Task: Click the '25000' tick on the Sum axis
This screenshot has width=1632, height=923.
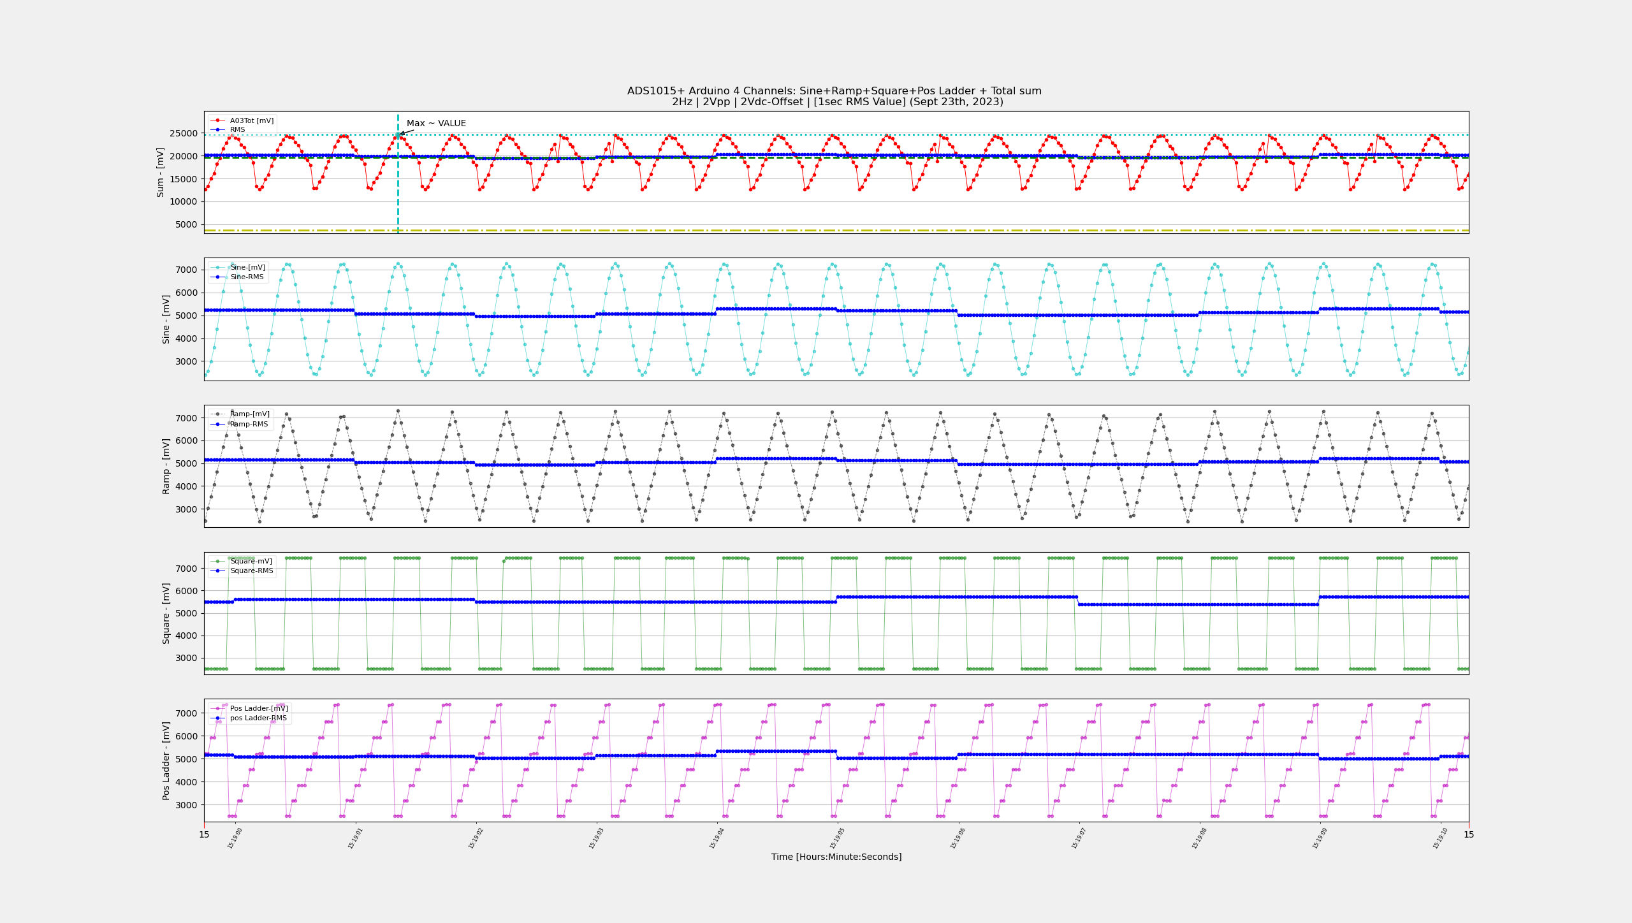Action: coord(183,133)
